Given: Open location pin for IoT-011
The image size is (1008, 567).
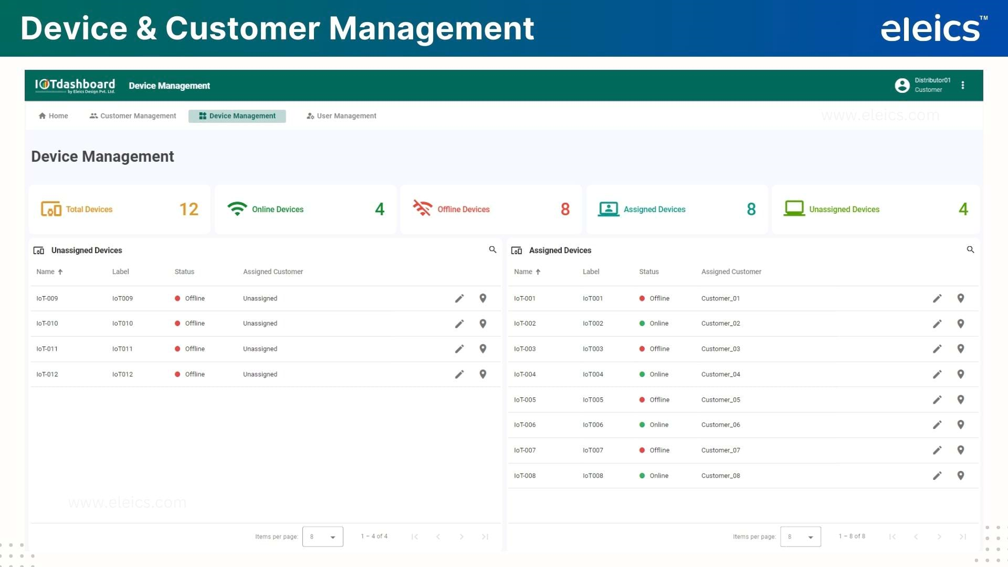Looking at the screenshot, I should (483, 349).
